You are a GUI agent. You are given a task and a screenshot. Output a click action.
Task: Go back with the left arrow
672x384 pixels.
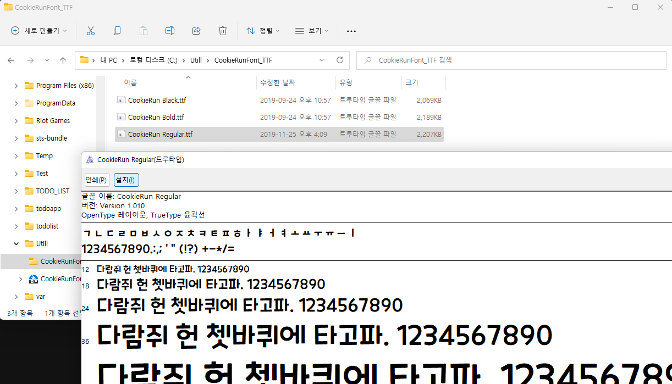click(x=11, y=60)
